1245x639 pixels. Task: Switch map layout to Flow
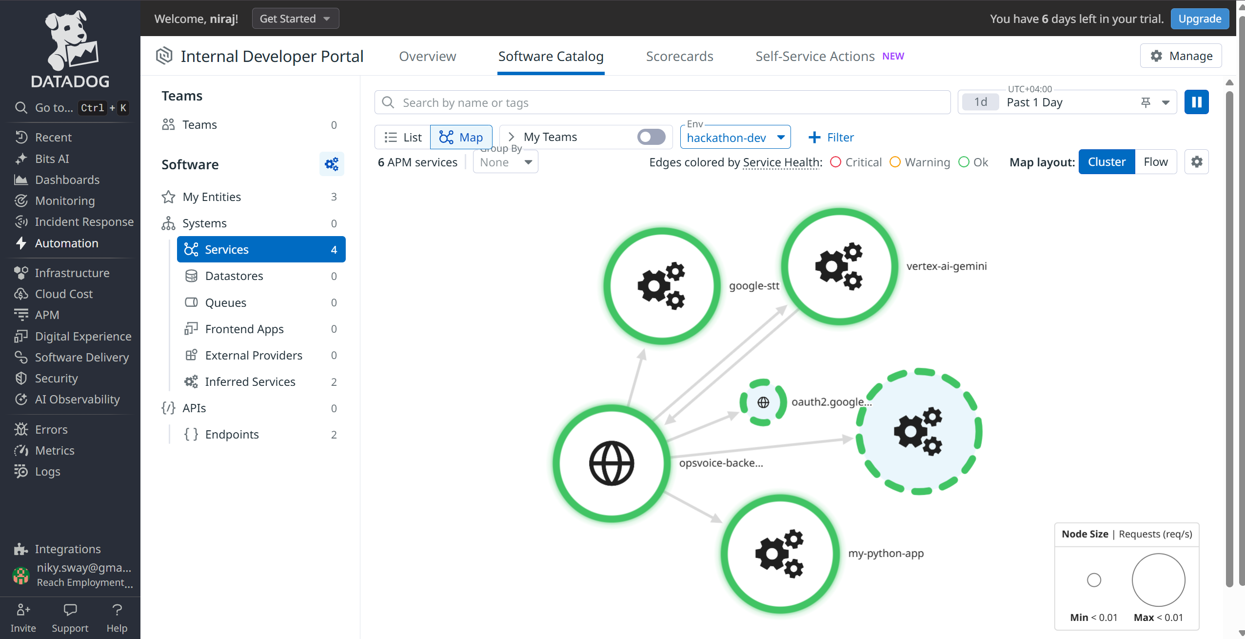click(x=1155, y=162)
